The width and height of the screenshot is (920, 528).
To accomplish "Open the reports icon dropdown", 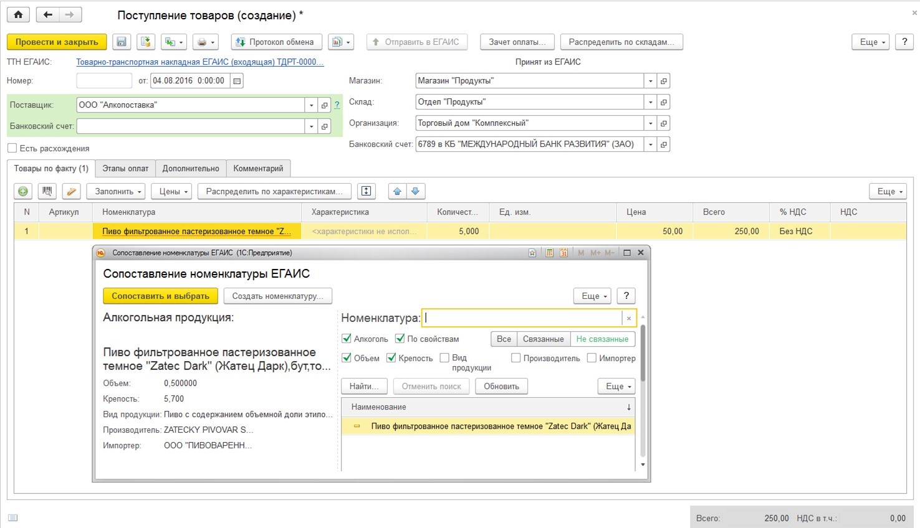I will 340,42.
